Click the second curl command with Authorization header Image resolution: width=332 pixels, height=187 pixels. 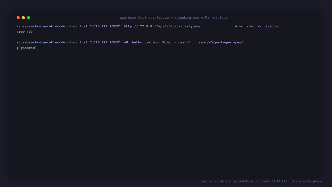tap(158, 42)
